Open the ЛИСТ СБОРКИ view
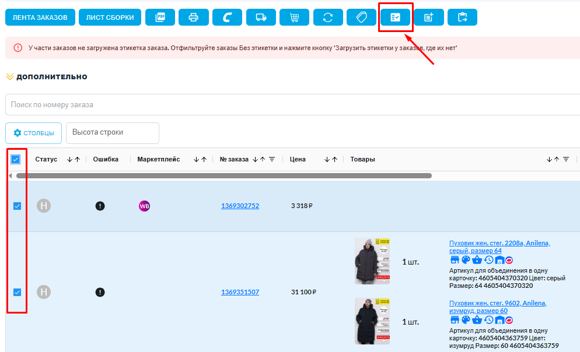580x352 pixels. (110, 17)
